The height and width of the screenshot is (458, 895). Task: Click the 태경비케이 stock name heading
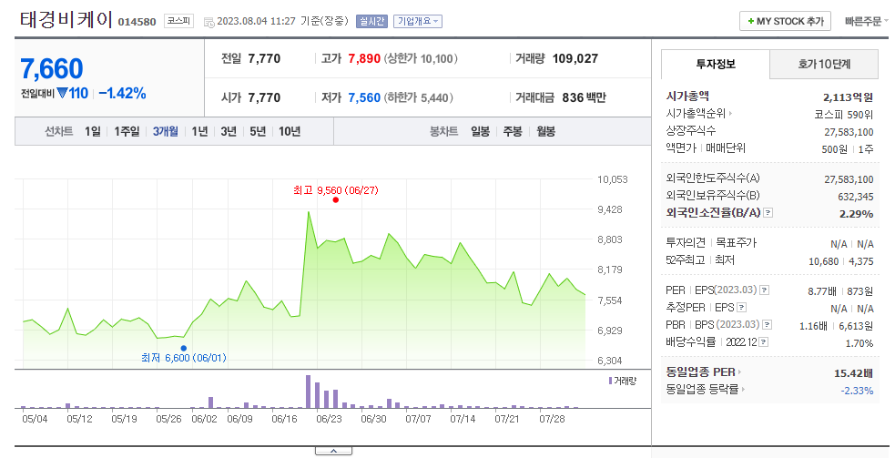click(66, 20)
